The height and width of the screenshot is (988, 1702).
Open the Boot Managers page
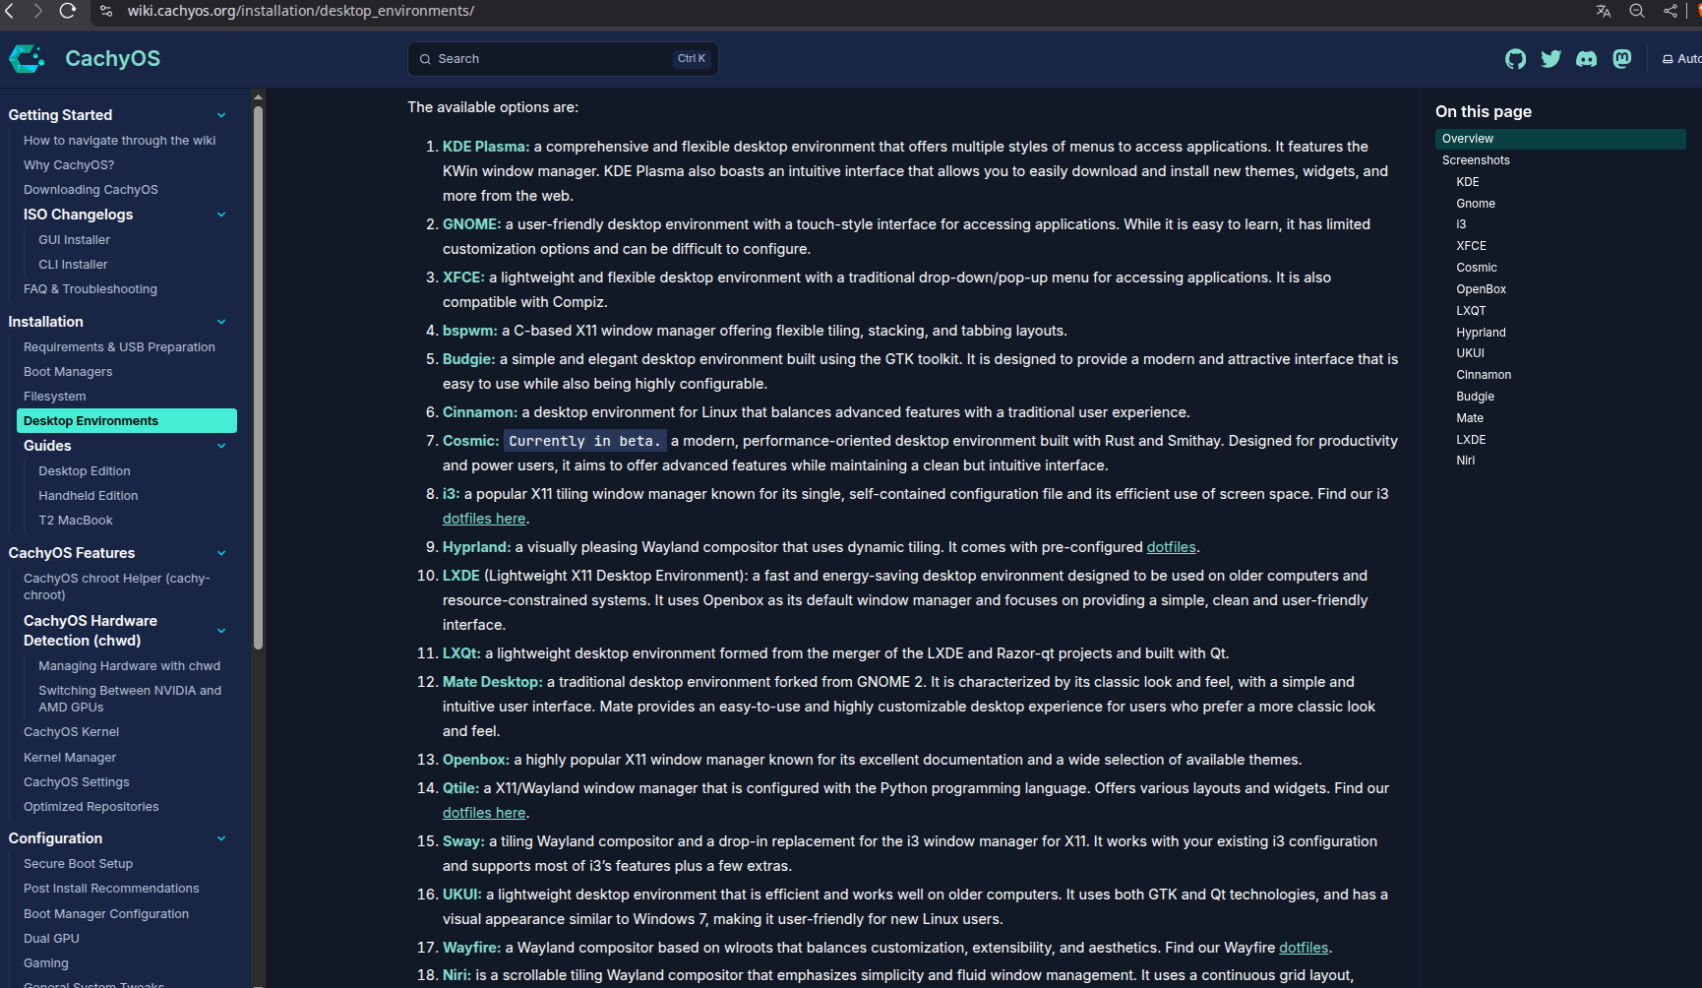coord(68,372)
